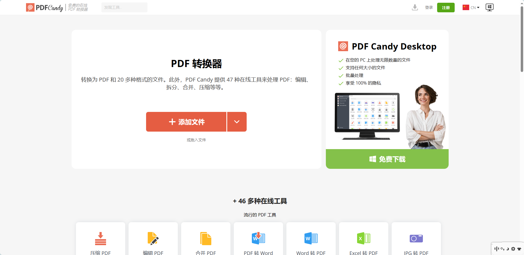Click the 流行的 PDF 工具 label
524x255 pixels.
pyautogui.click(x=260, y=215)
